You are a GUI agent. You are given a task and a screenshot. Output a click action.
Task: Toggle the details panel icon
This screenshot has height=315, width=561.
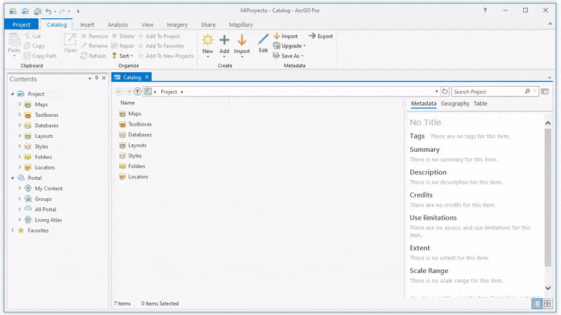545,92
